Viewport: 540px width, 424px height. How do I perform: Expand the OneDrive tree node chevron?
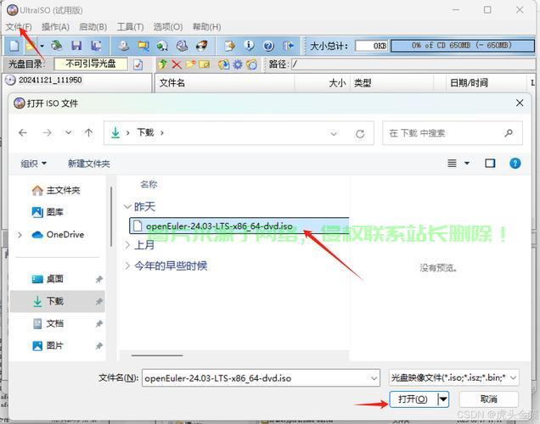[x=20, y=235]
